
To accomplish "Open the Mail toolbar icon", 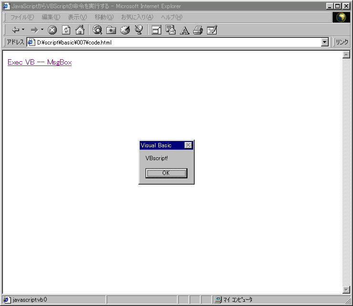I will (x=170, y=30).
